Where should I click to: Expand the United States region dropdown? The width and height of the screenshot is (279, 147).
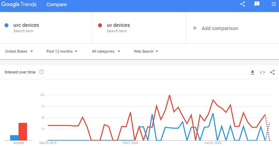pos(19,51)
